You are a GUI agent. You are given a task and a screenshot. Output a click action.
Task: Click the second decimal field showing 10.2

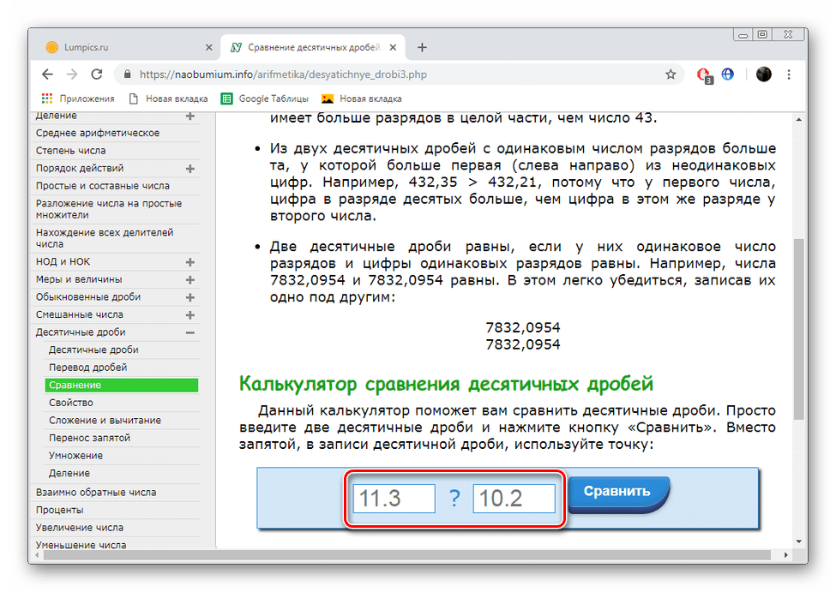(514, 499)
